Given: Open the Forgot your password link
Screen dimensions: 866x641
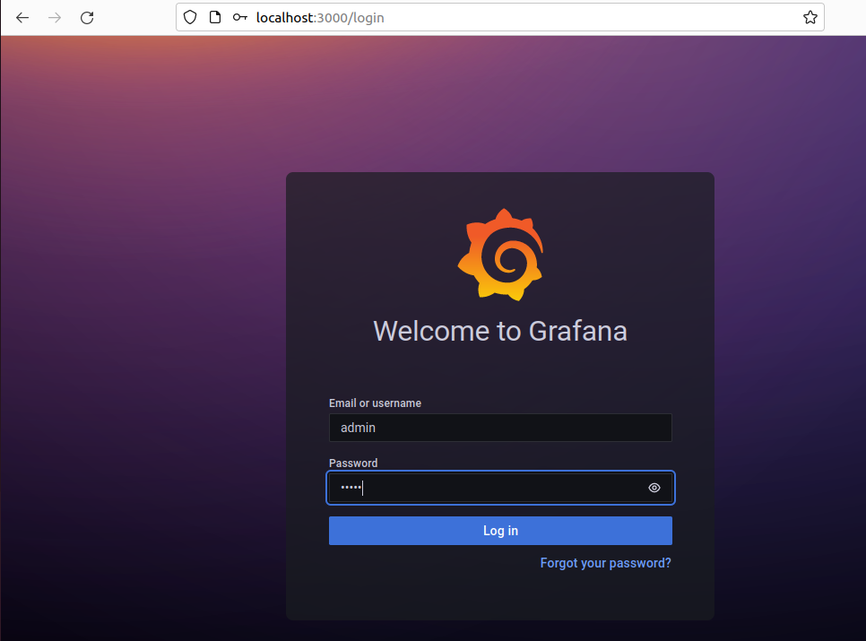Looking at the screenshot, I should [x=605, y=563].
